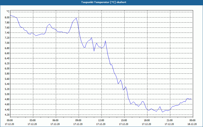Image resolution: width=203 pixels, height=127 pixels.
Task: Select the 4,40 y-axis value
Action: pos(7,109)
